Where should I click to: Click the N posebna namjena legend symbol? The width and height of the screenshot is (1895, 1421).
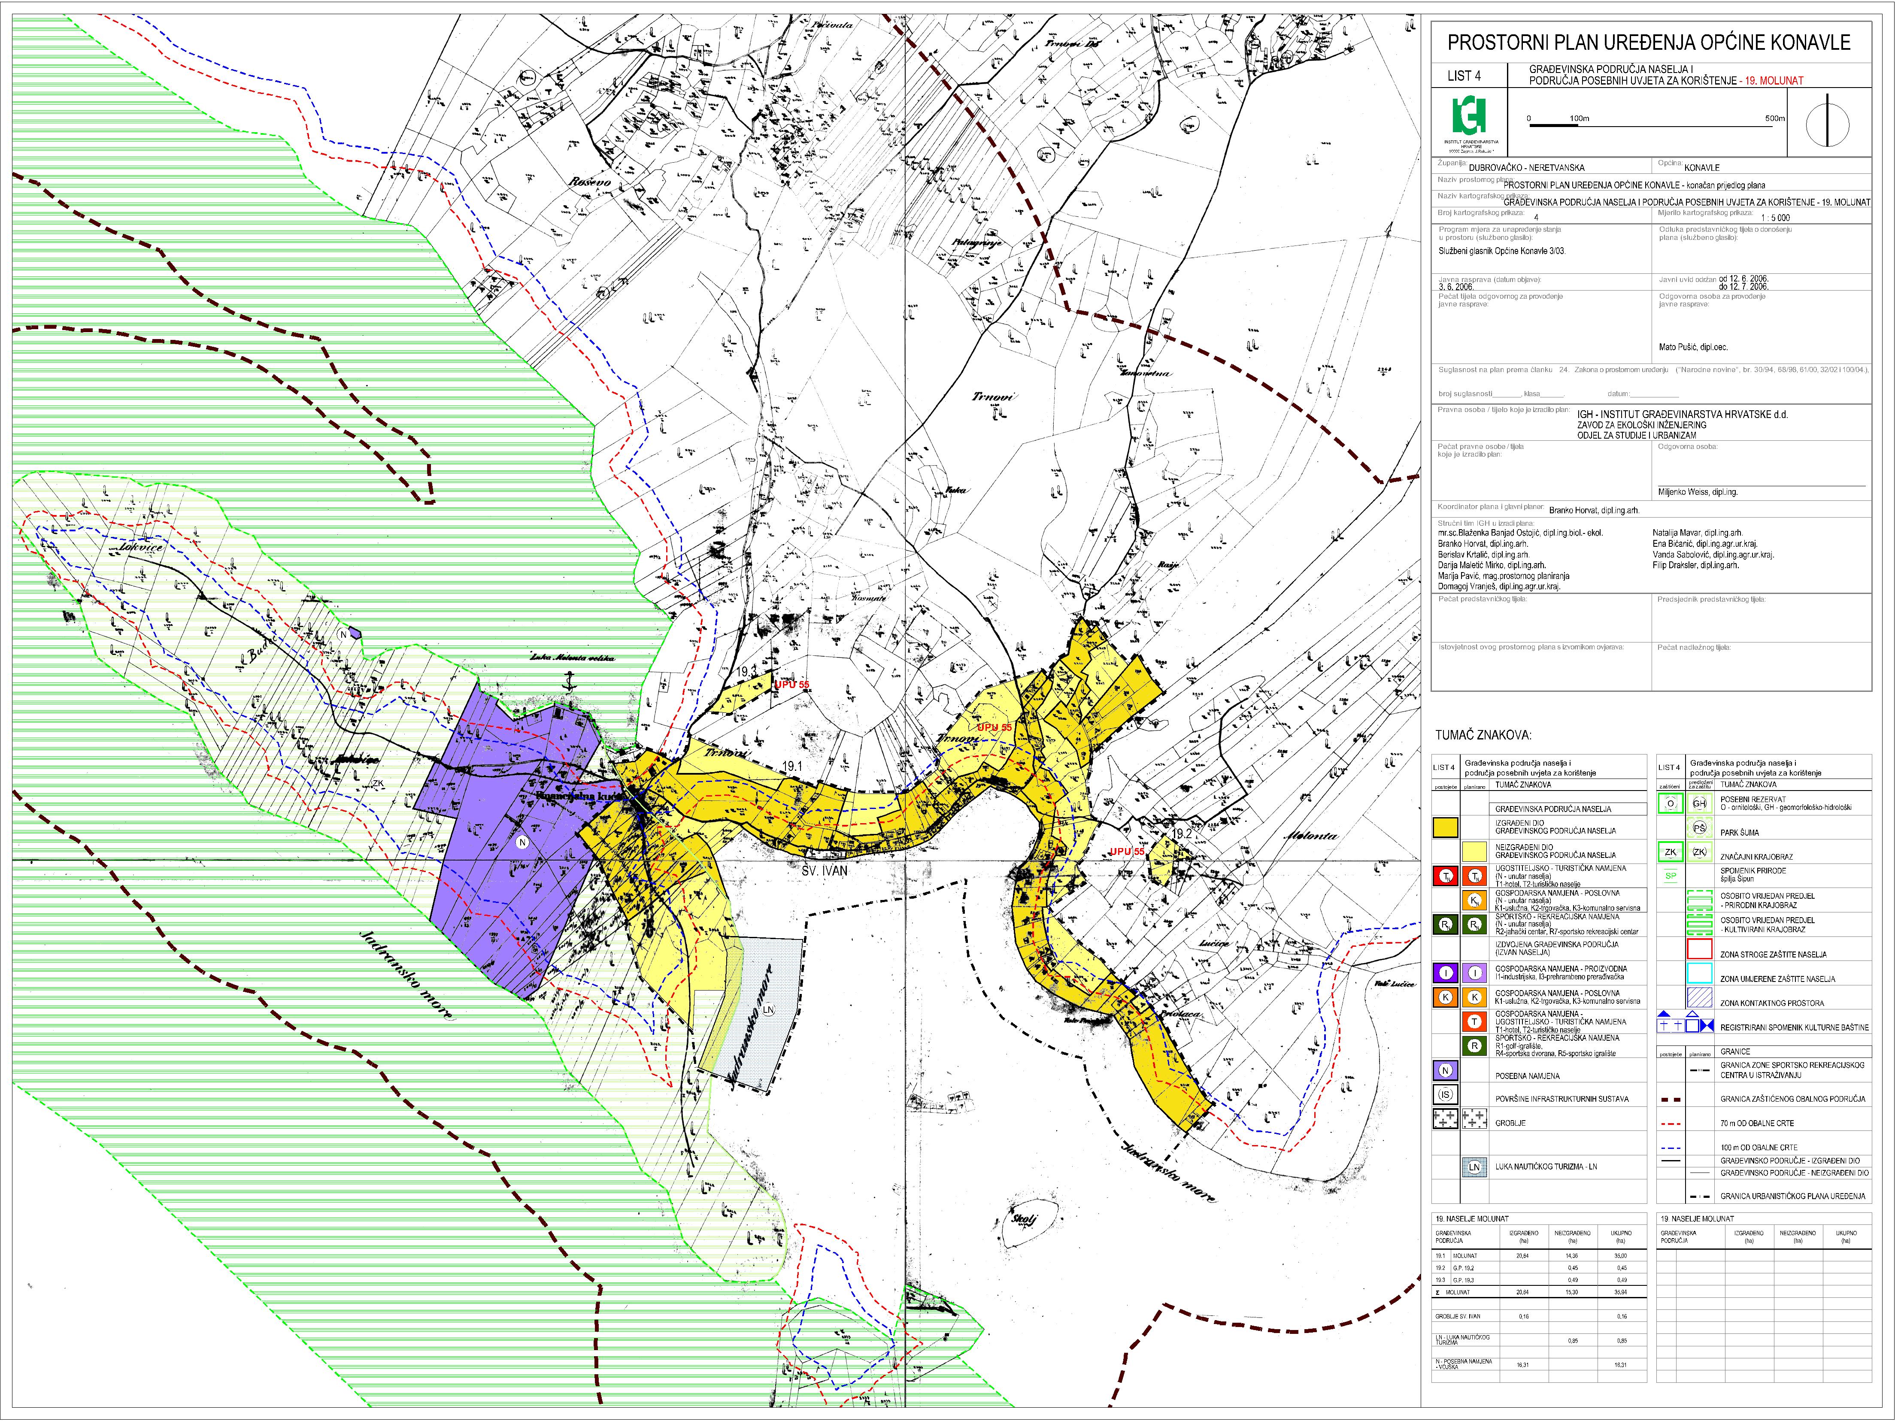click(1445, 1071)
